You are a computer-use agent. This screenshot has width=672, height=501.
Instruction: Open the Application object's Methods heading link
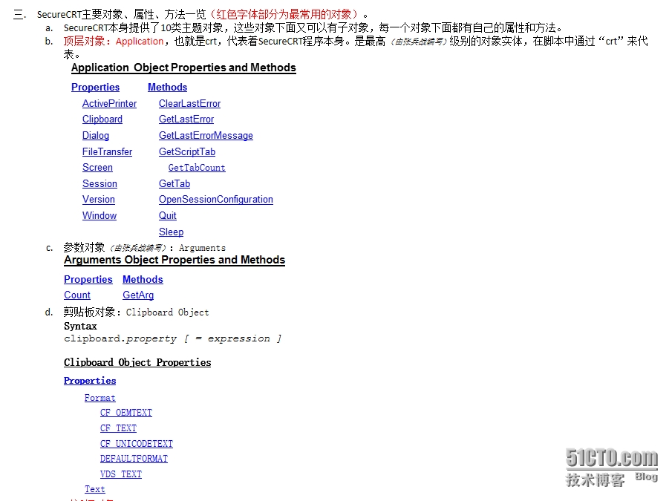coord(168,87)
